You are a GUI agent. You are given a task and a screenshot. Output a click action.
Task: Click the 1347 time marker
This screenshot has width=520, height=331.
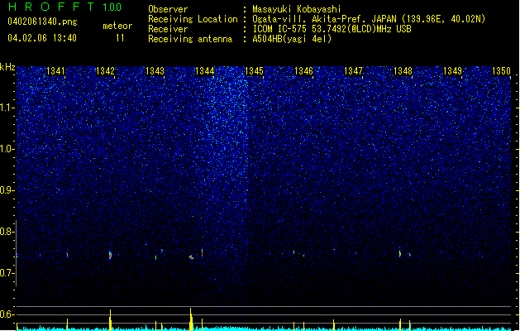click(x=354, y=71)
